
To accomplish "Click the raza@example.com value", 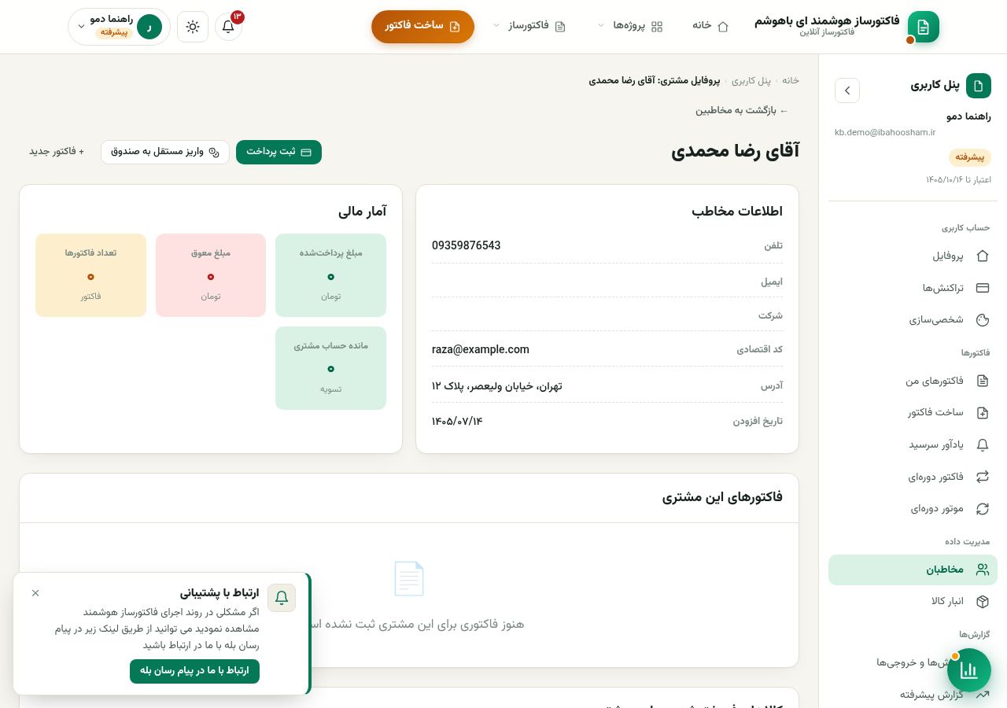I will coord(481,349).
